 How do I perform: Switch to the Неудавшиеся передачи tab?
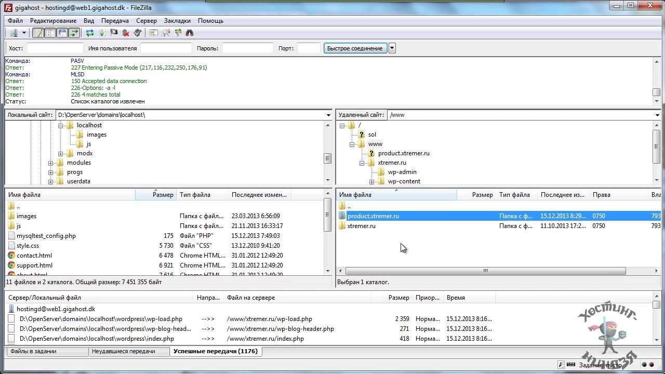pos(123,352)
